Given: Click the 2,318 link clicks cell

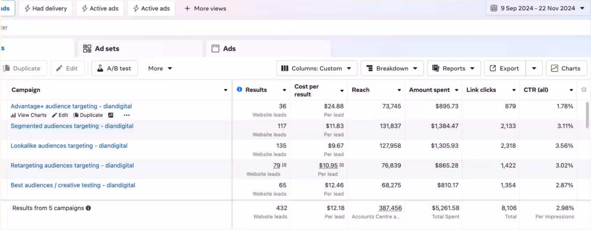Looking at the screenshot, I should (x=508, y=146).
